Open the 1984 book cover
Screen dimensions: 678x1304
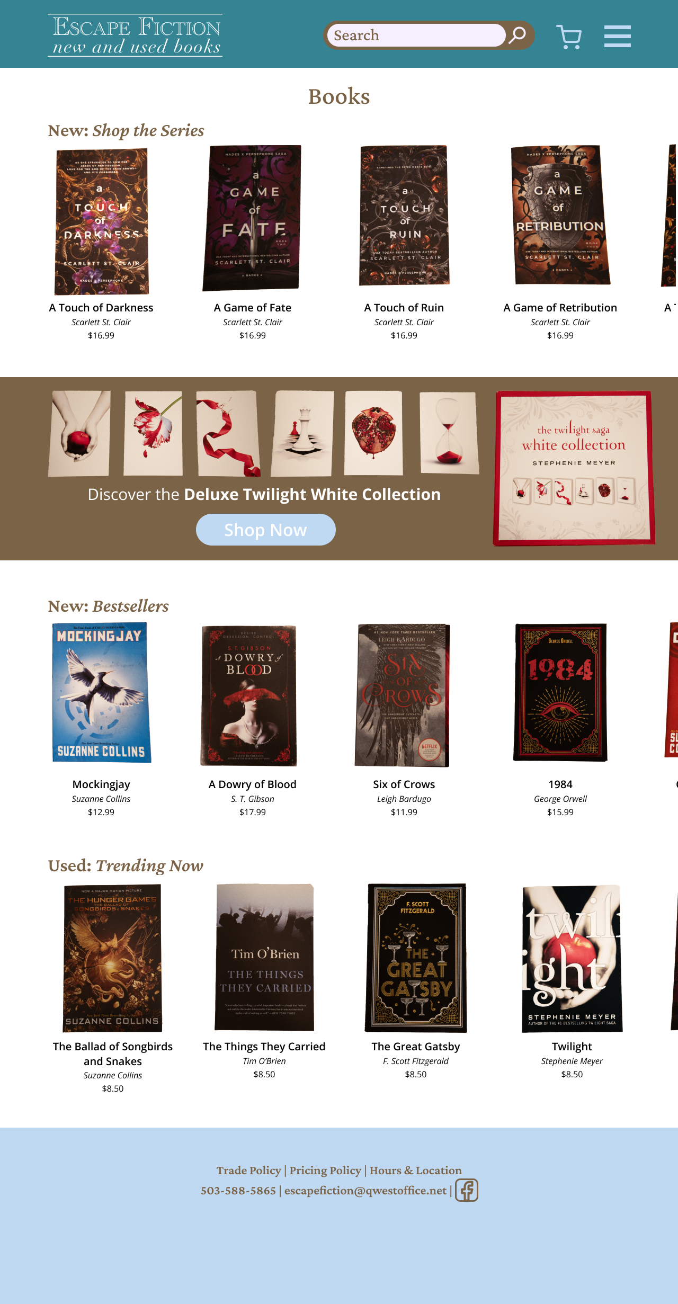click(560, 692)
